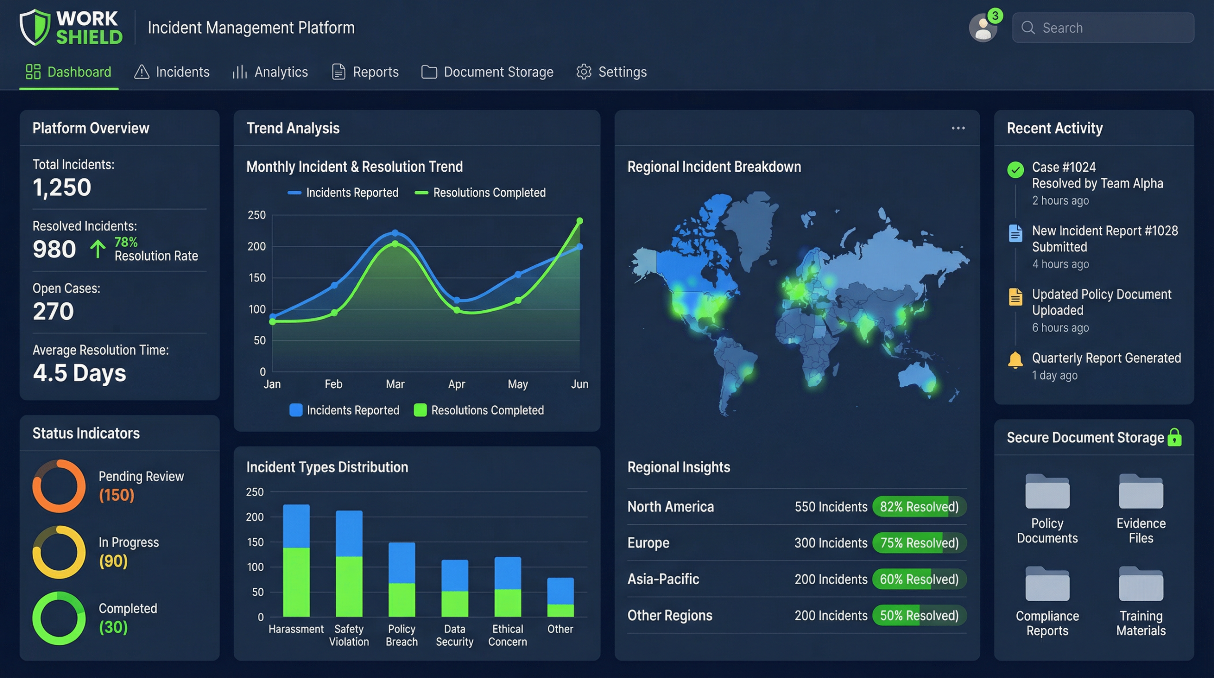The width and height of the screenshot is (1214, 678).
Task: Open New Incident Report #1028 entry
Action: [1105, 239]
